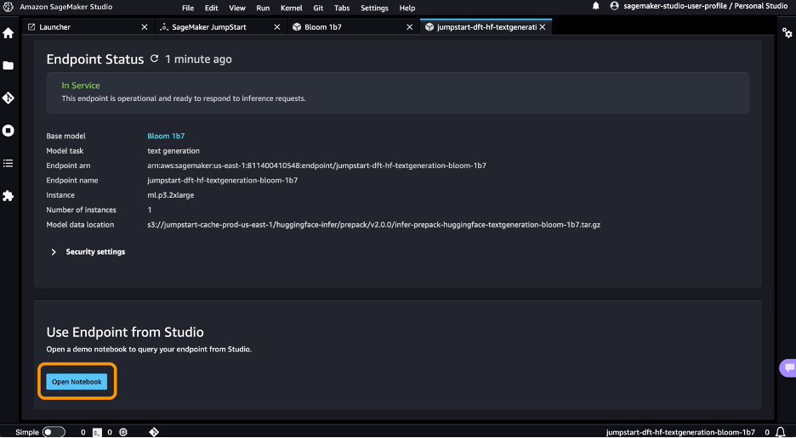Switch to the Bloom 1b7 tab
796x438 pixels.
[x=353, y=27]
